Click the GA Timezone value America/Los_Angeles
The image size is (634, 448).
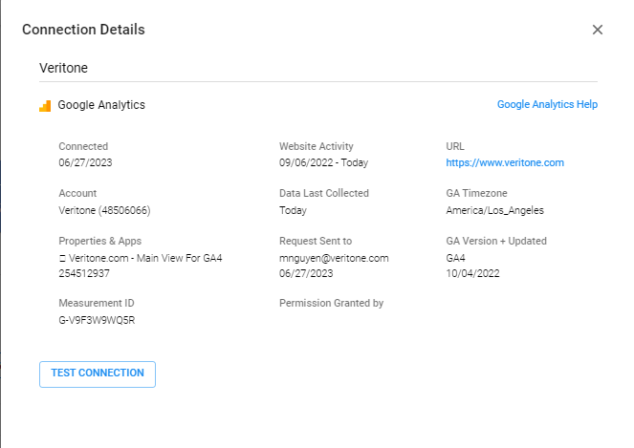pyautogui.click(x=494, y=210)
